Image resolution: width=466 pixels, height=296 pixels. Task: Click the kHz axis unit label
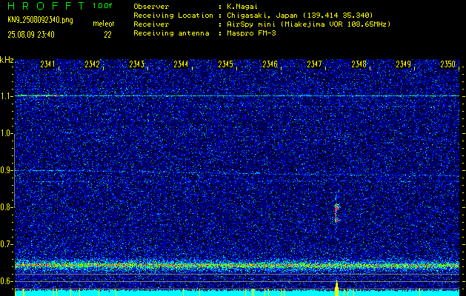pyautogui.click(x=7, y=60)
